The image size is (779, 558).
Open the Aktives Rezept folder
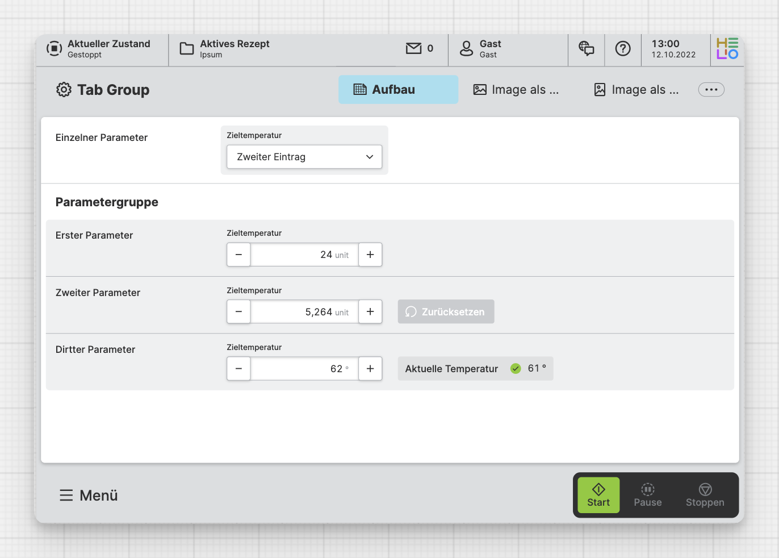pyautogui.click(x=187, y=49)
